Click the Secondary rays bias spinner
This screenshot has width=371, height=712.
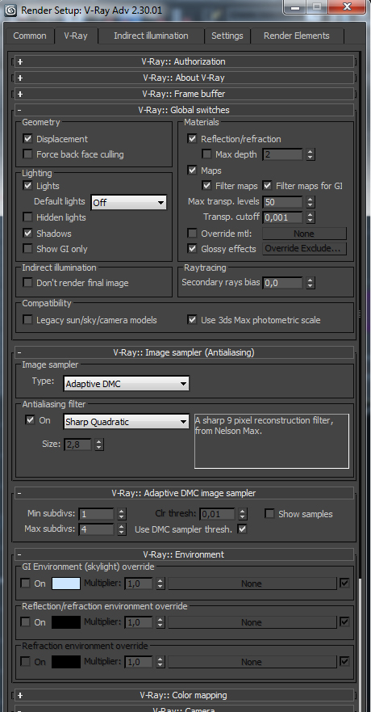tap(311, 283)
